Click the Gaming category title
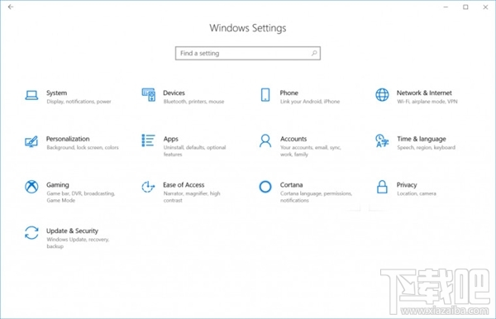This screenshot has width=496, height=319. click(58, 185)
